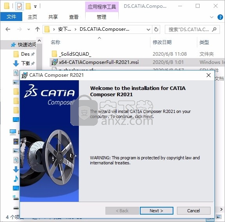Click the msi installer file icon
Viewport: 225px width, 222px height.
(54, 62)
